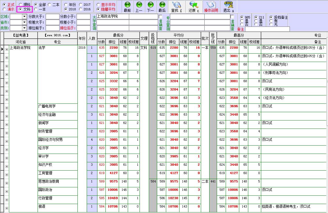Go to previous record with 上一

pyautogui.click(x=139, y=7)
